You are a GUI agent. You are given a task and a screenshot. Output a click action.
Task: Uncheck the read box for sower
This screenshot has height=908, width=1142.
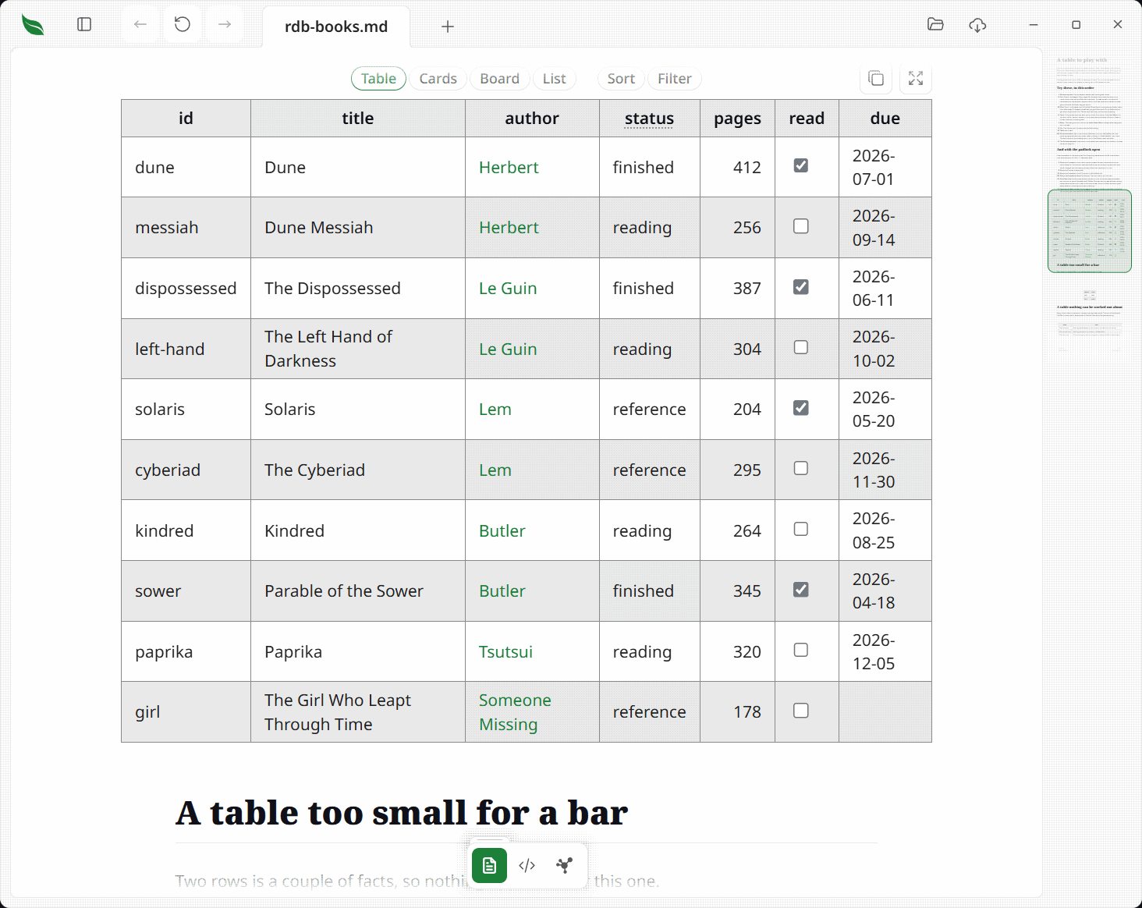click(x=801, y=590)
